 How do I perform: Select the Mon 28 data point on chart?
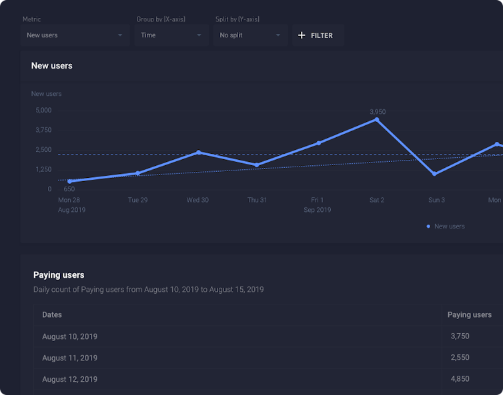[69, 181]
